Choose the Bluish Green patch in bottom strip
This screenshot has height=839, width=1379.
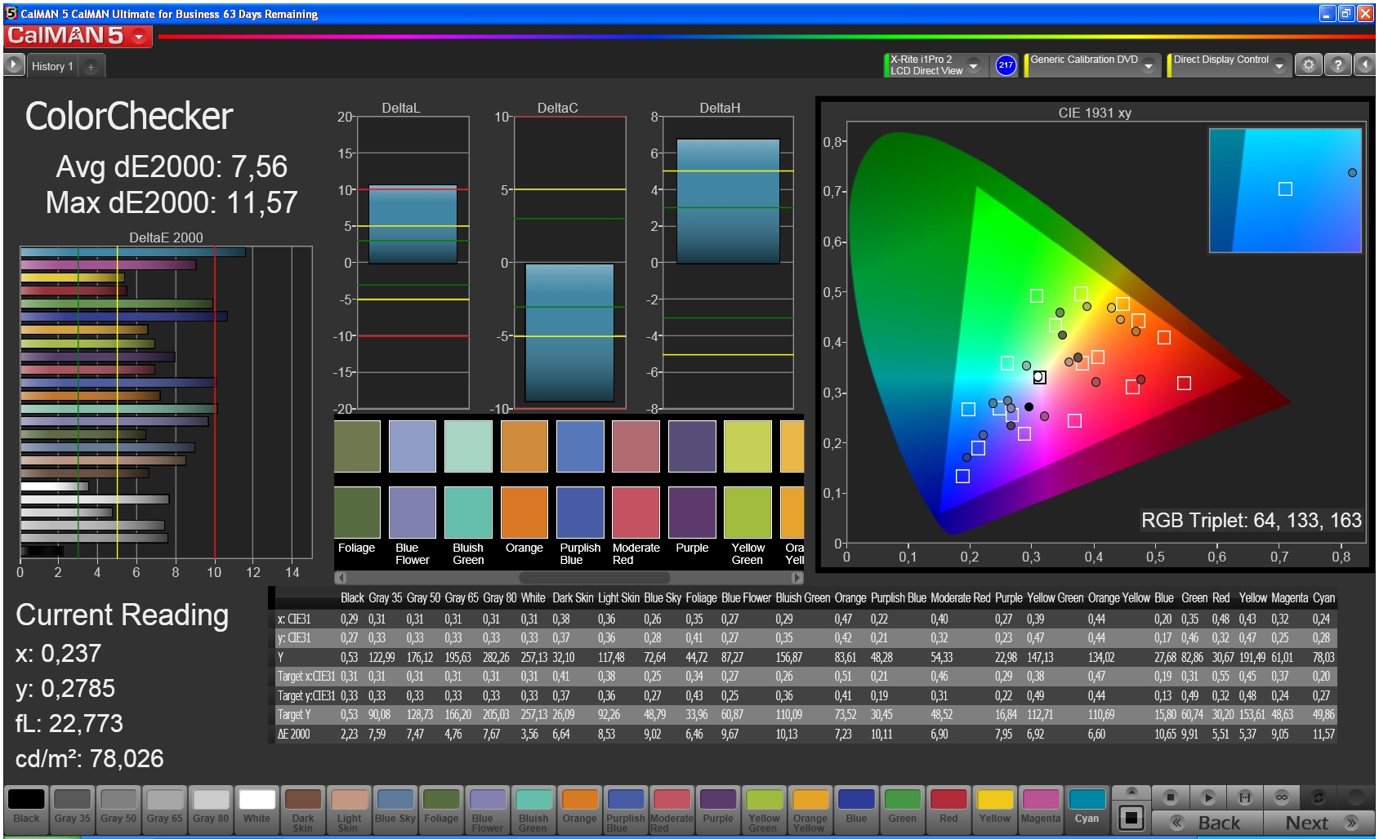tap(533, 809)
